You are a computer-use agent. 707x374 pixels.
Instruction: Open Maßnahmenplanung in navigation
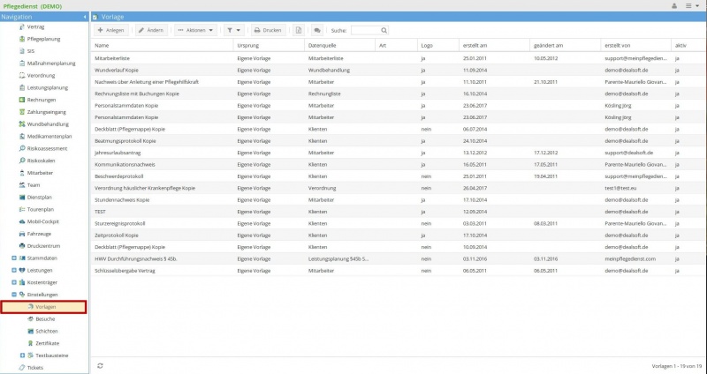tap(51, 64)
